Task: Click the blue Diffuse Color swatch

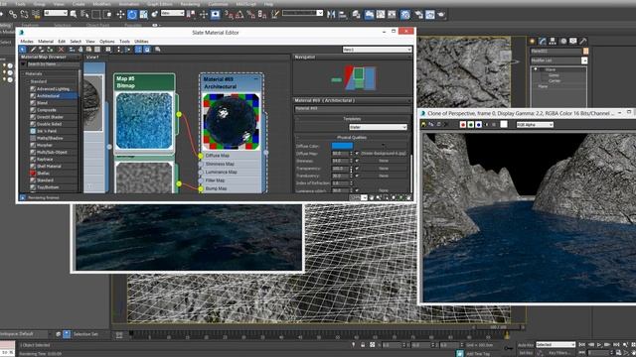Action: click(x=342, y=146)
